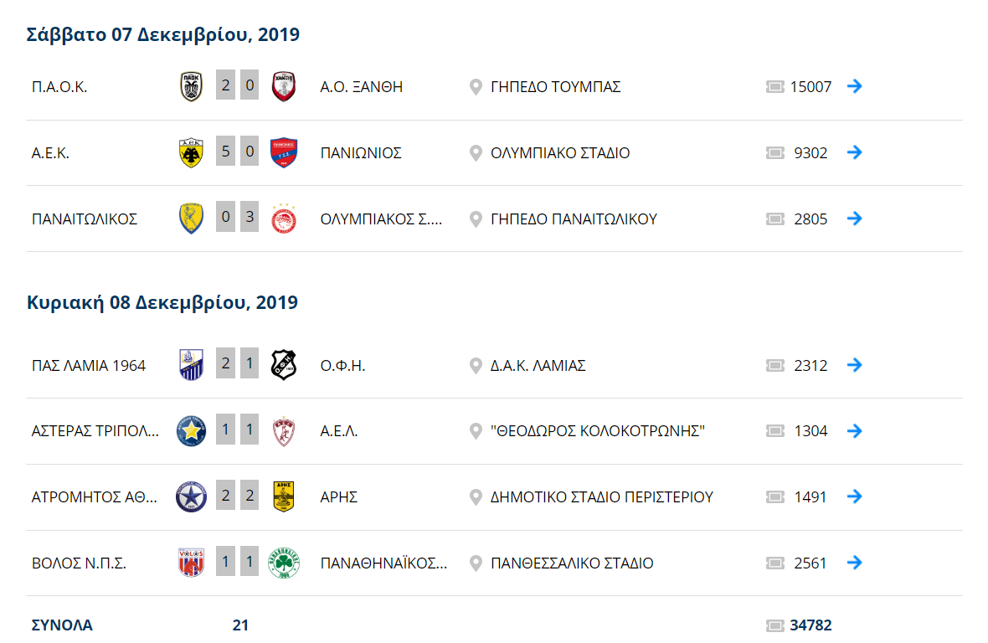The height and width of the screenshot is (643, 988).
Task: Click the Panathinaikos green shamrock logo
Action: coord(284,563)
